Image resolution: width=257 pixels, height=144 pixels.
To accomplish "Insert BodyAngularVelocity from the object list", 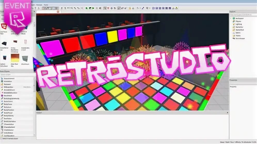I will [x=11, y=98].
